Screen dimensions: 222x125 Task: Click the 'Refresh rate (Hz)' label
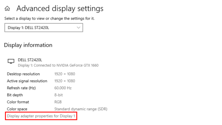21,88
